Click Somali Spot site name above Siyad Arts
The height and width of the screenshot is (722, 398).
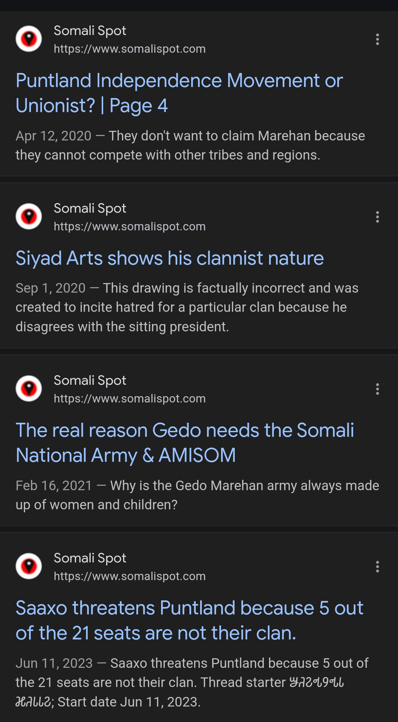[90, 209]
